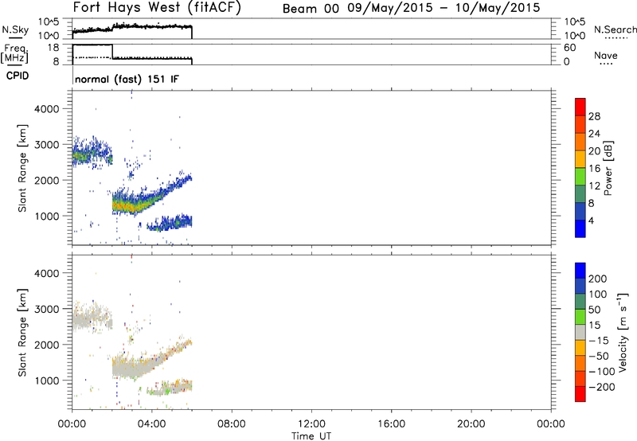Click the "-15" velocity colorbar label
The height and width of the screenshot is (441, 637).
pos(599,341)
